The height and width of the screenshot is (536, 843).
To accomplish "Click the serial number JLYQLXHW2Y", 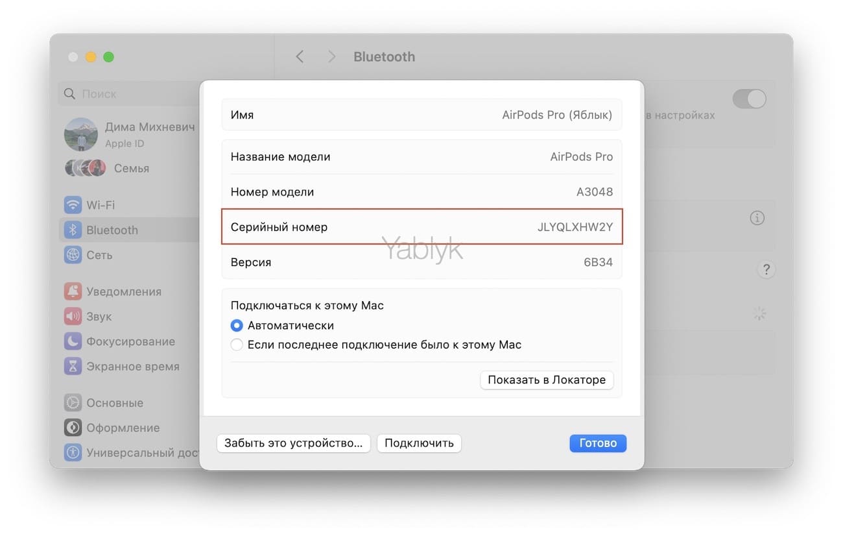I will (x=575, y=227).
